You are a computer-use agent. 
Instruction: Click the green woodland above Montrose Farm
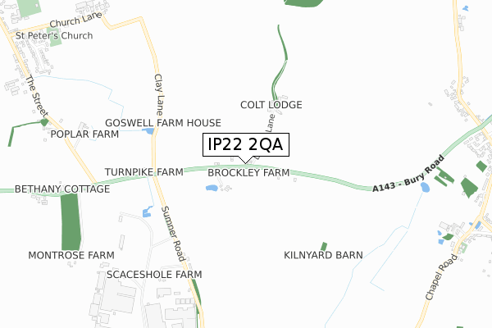71,222
